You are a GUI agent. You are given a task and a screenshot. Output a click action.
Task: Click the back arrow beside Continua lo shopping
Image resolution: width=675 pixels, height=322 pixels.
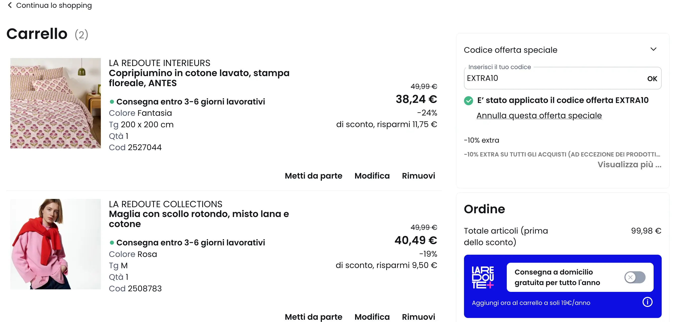click(10, 5)
